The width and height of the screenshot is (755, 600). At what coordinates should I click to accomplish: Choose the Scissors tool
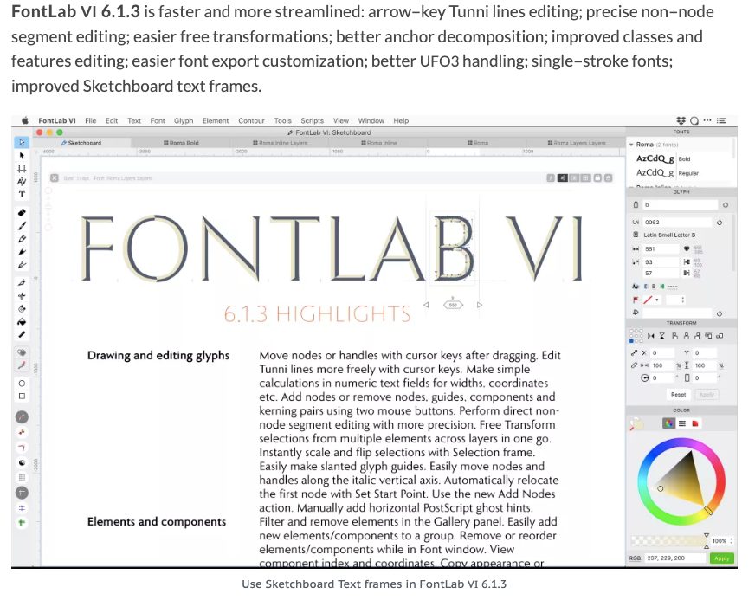22,295
